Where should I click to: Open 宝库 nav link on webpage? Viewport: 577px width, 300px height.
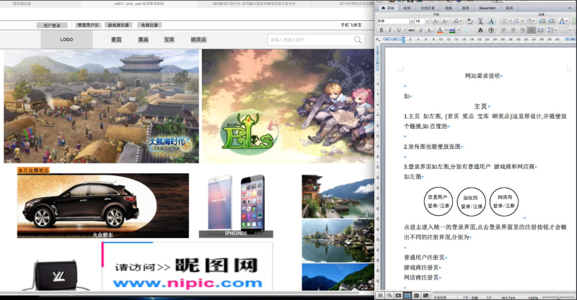[169, 40]
